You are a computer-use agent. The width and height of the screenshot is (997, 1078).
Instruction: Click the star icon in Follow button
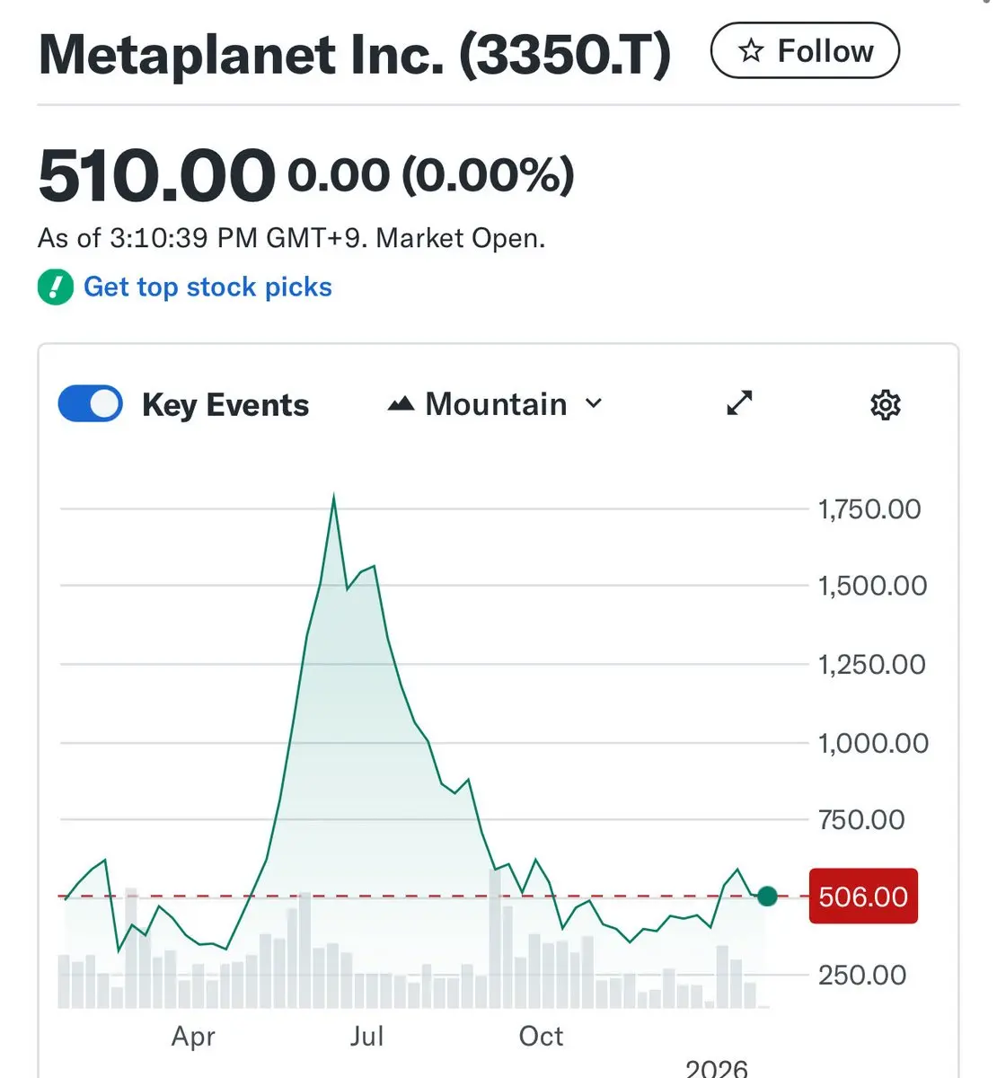pyautogui.click(x=751, y=51)
